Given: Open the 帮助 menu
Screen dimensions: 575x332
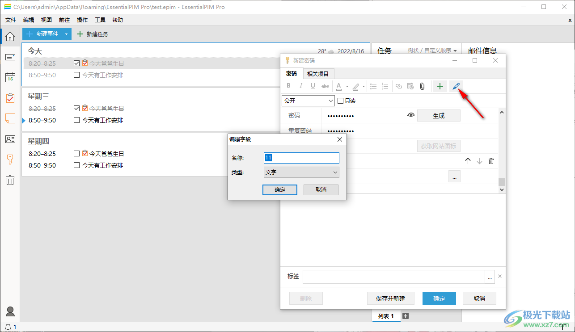Looking at the screenshot, I should coord(118,20).
